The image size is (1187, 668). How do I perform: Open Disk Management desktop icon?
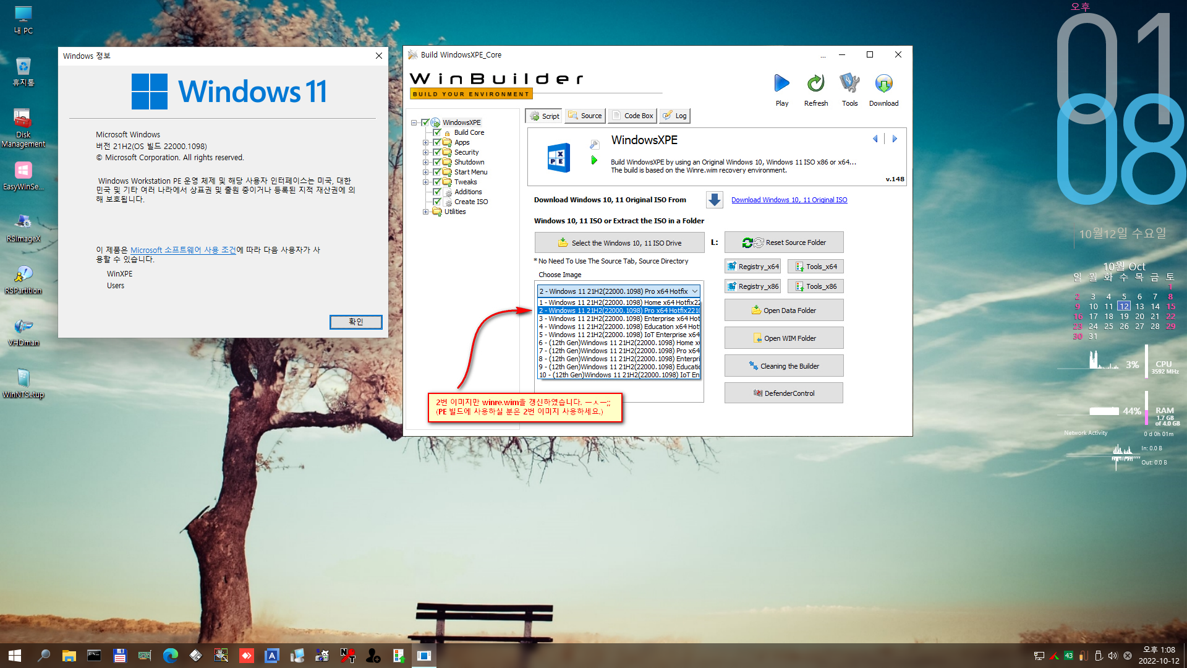(x=23, y=128)
